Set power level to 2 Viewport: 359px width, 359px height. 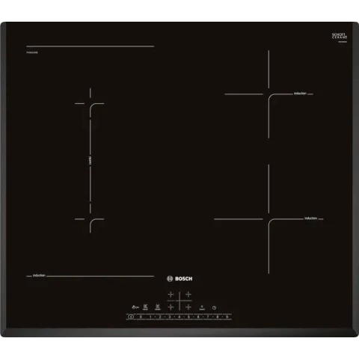tap(160, 317)
